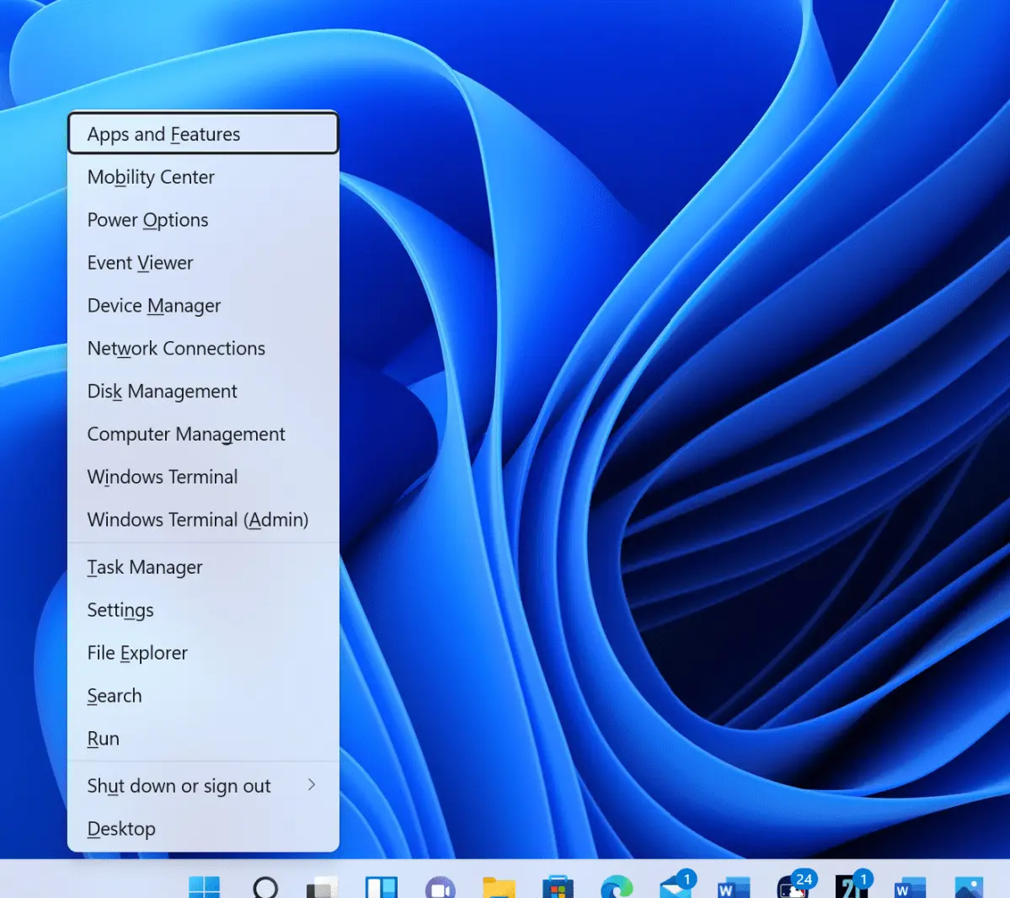Viewport: 1010px width, 898px height.
Task: Open File Explorer folder icon on taskbar
Action: coord(500,887)
